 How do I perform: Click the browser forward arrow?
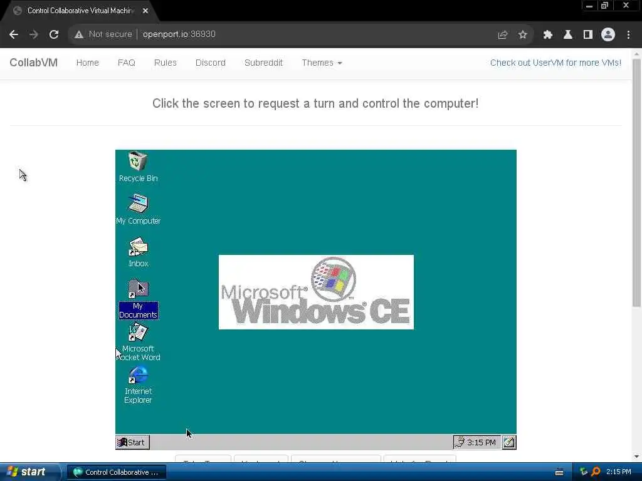pos(34,34)
